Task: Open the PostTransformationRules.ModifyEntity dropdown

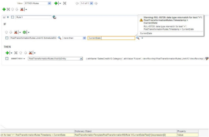Action: (x=55, y=59)
